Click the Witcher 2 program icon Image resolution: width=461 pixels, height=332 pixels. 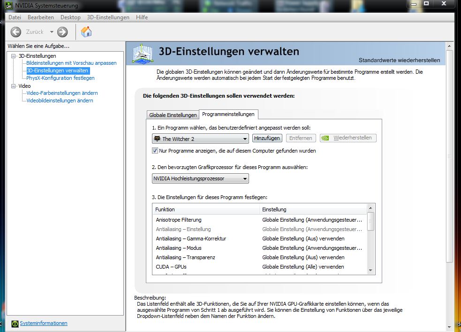coord(157,139)
